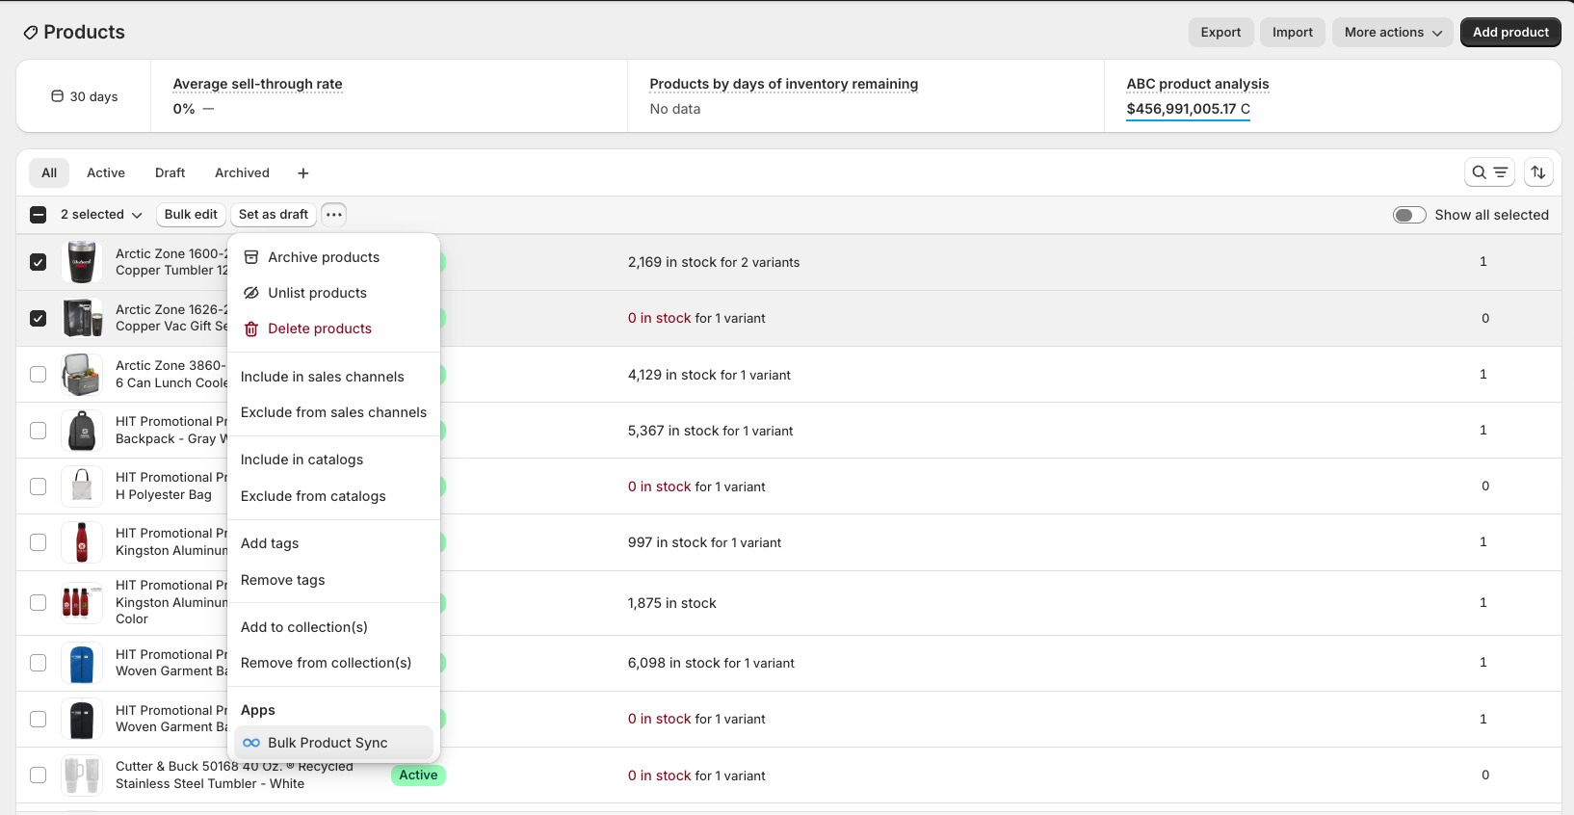Click the red trash icon in menu
1574x815 pixels.
point(251,329)
